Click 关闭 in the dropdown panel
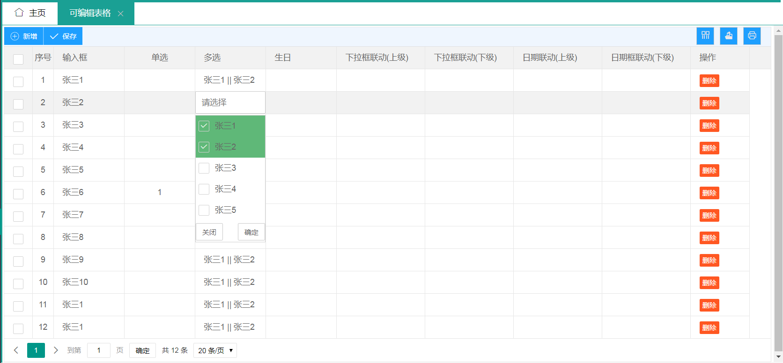The width and height of the screenshot is (783, 363). (209, 232)
